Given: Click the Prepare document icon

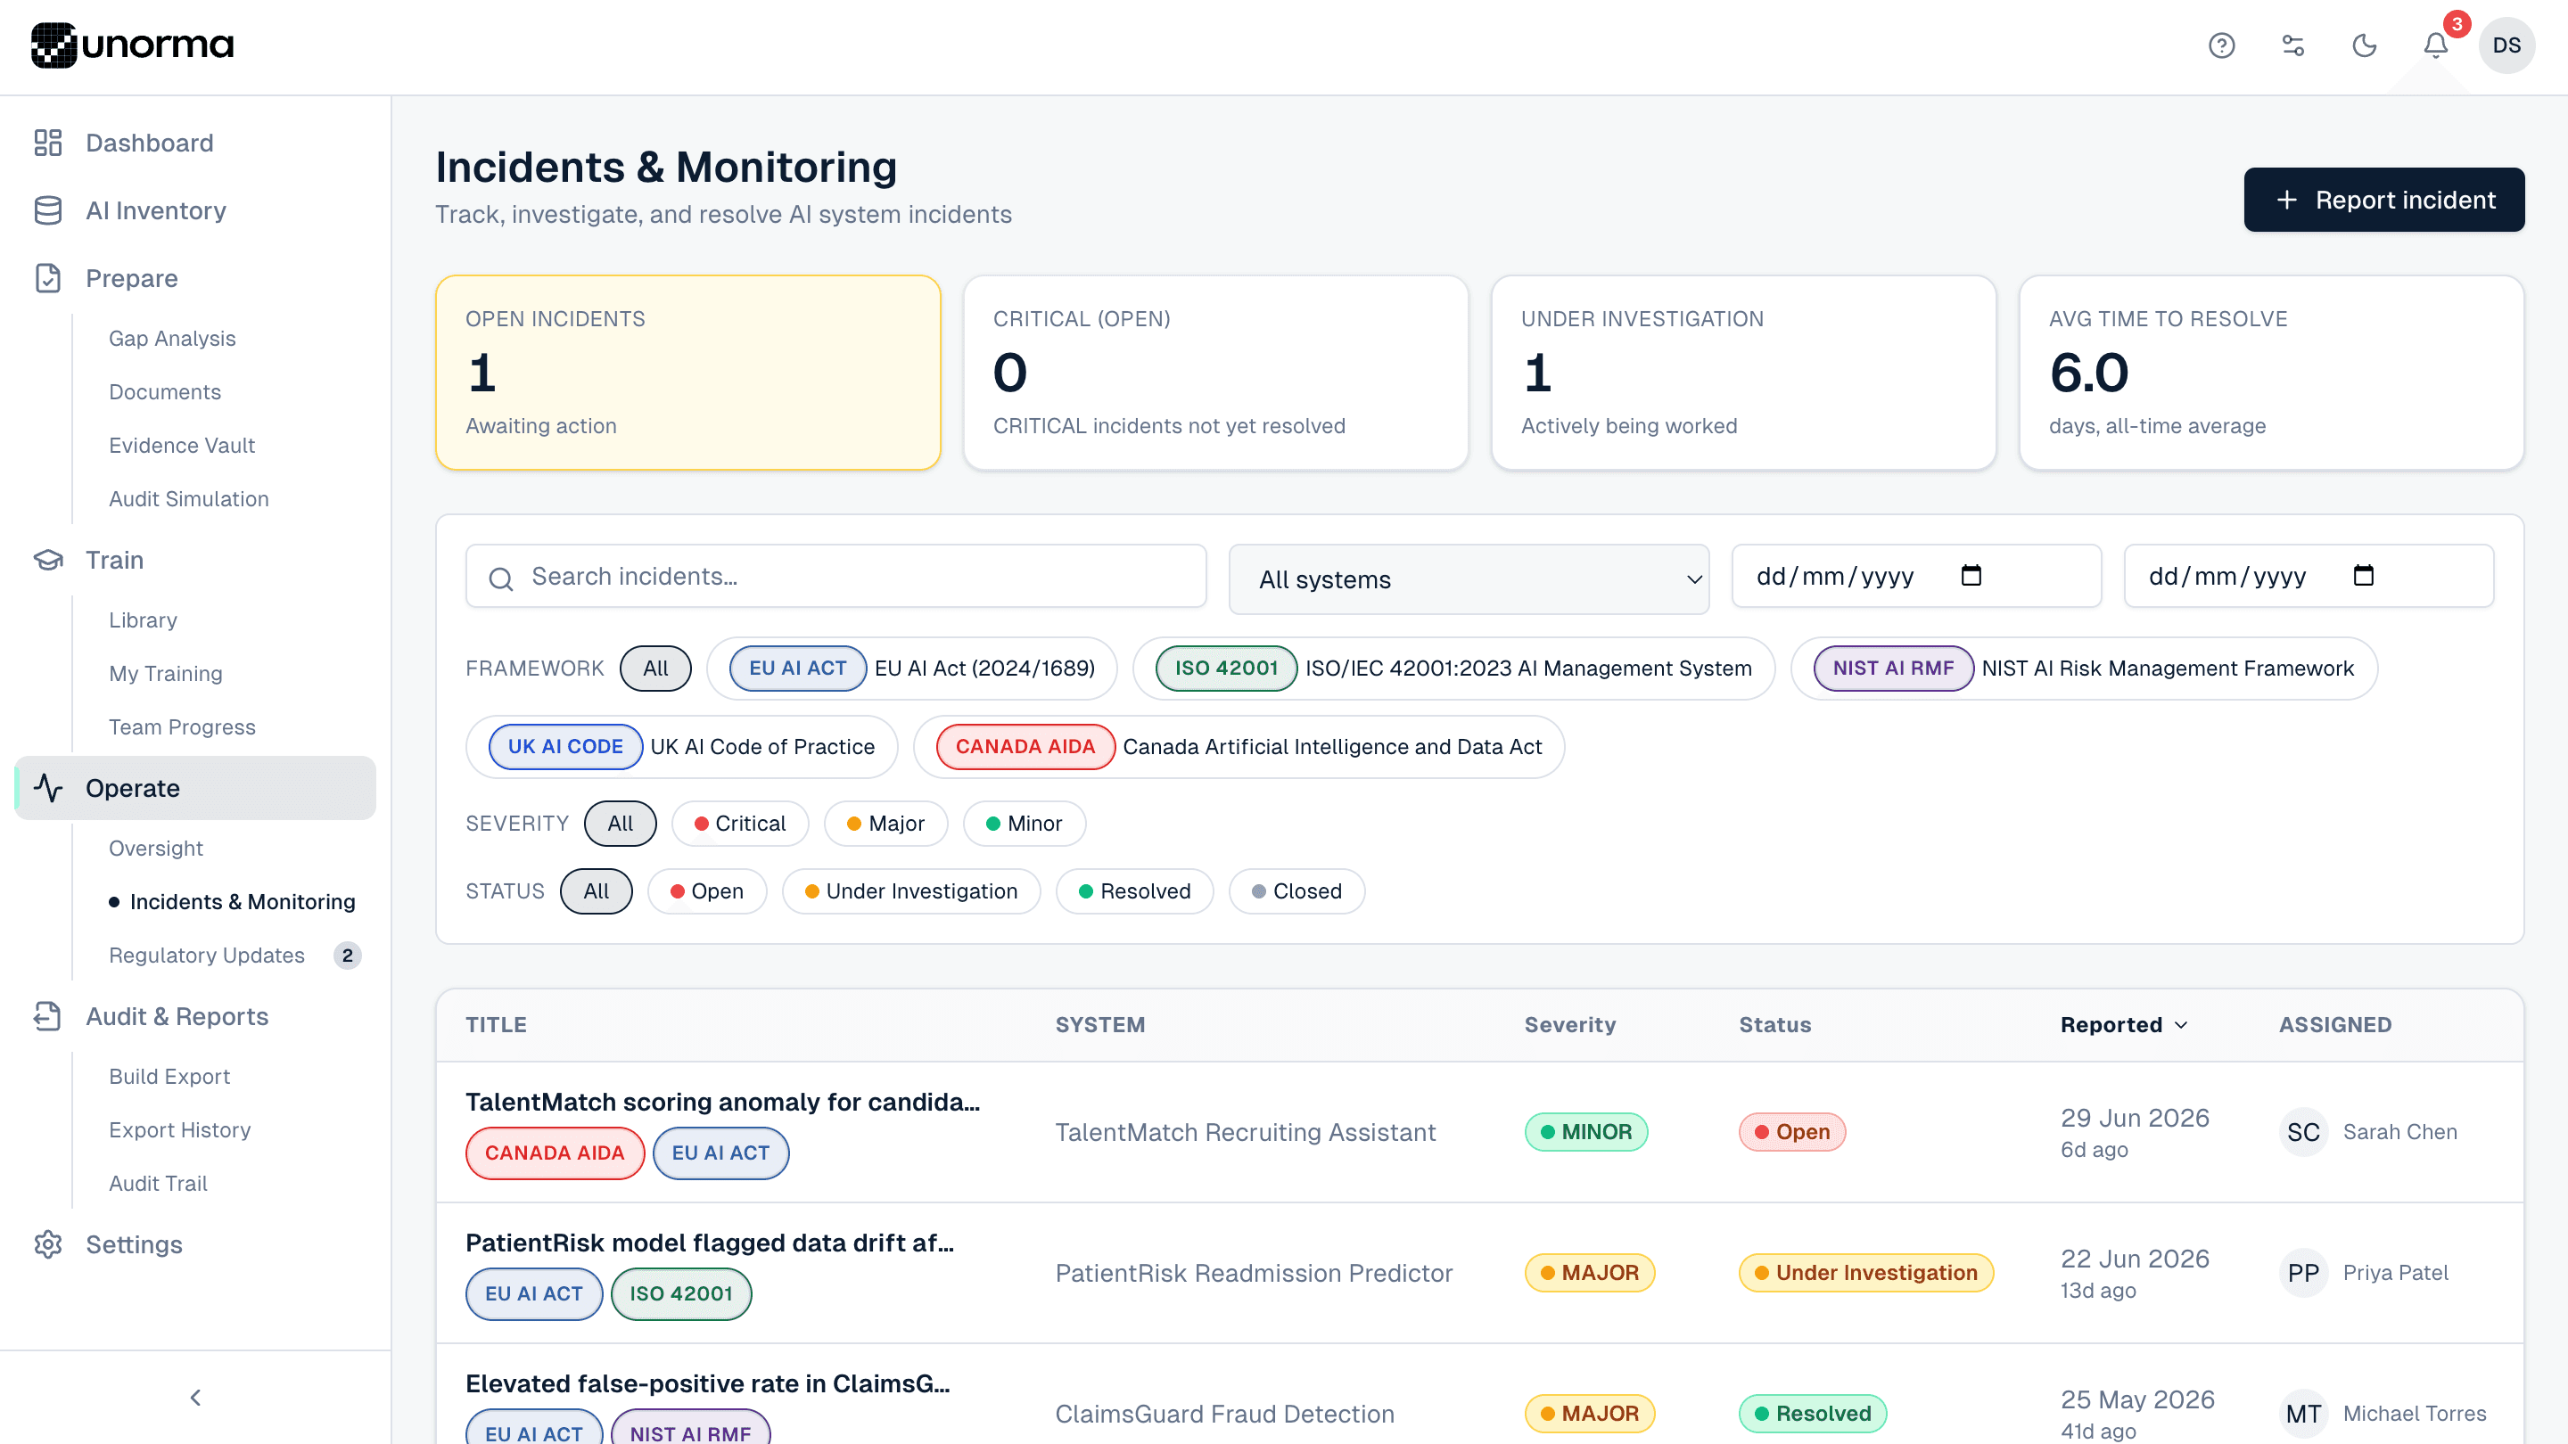Looking at the screenshot, I should point(48,278).
